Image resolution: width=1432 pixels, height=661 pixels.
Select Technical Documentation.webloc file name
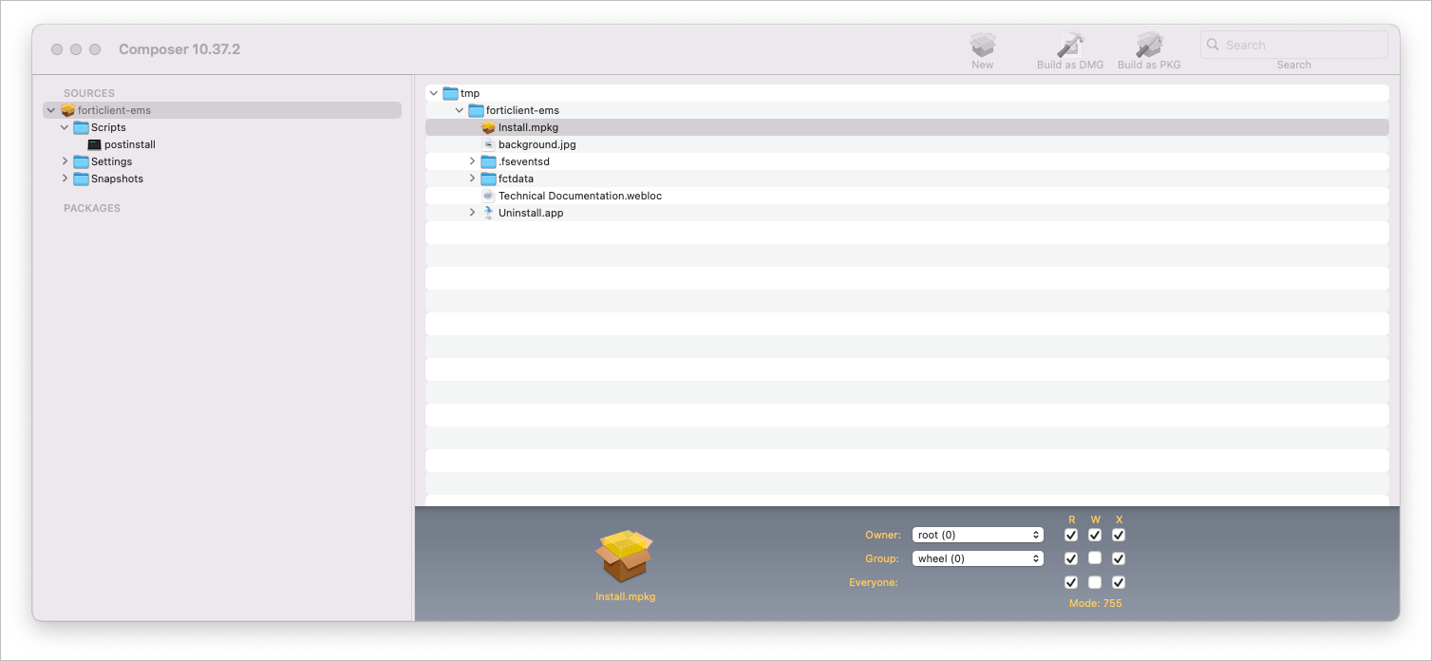[x=580, y=196]
